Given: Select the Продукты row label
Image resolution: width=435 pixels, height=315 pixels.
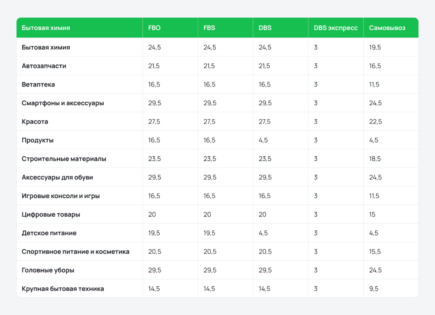Looking at the screenshot, I should (37, 140).
